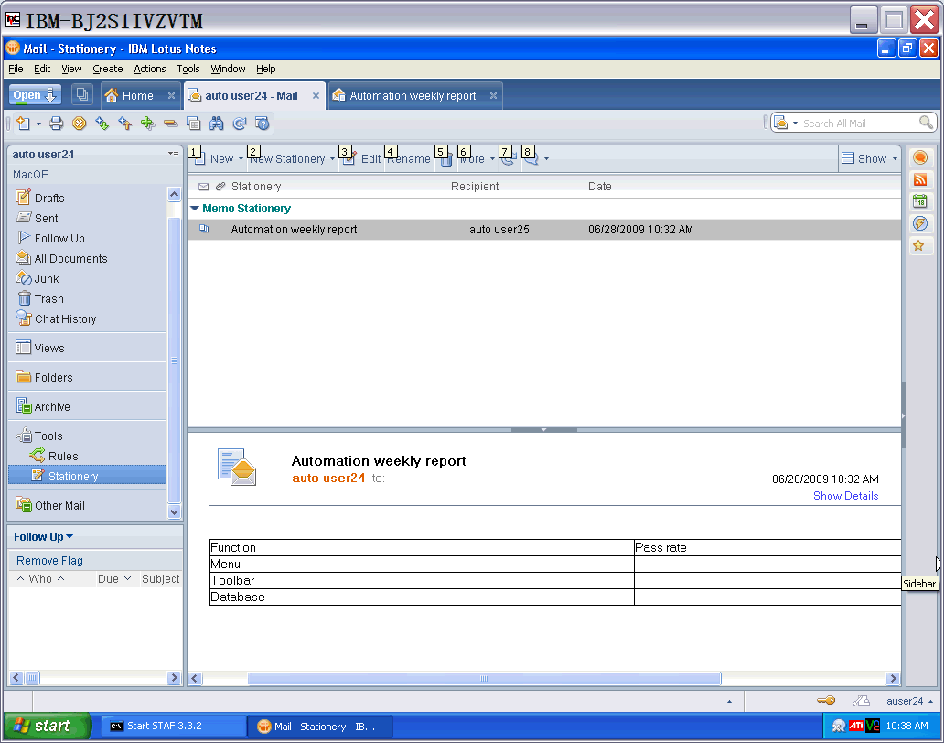The image size is (944, 743).
Task: Open the Actions menu
Action: 151,69
